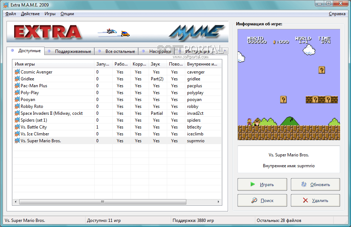Click status bar text Поддержка: 3880 игр
The image size is (351, 227).
pos(193,220)
